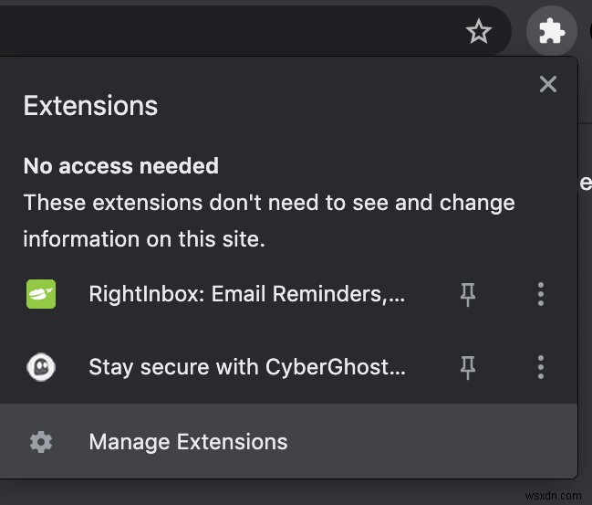Open more actions menu for RightInbox

pos(541,294)
